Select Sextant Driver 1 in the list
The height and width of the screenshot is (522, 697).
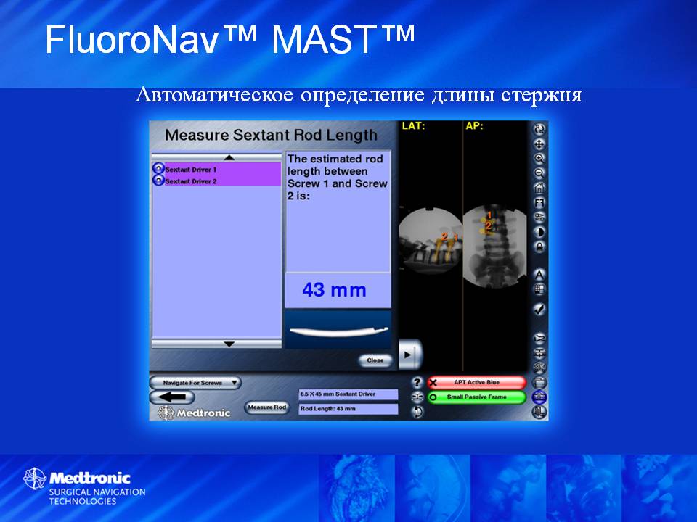coord(217,169)
